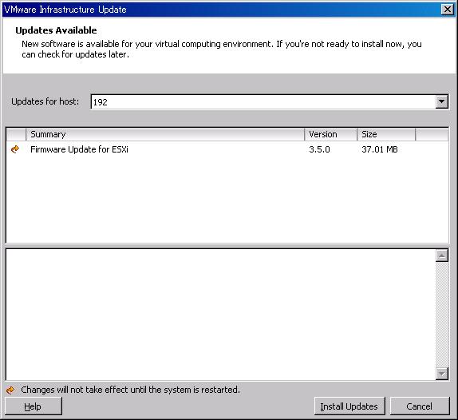Expand the Updates for host dropdown arrow
This screenshot has width=458, height=420.
pyautogui.click(x=442, y=101)
